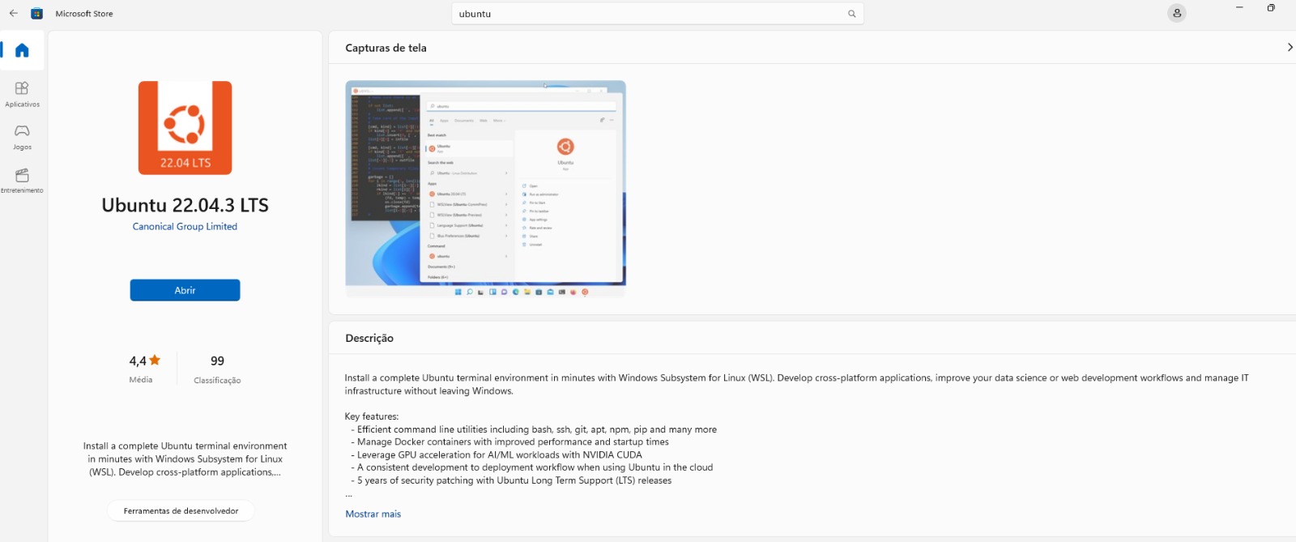1296x542 pixels.
Task: Open the Home section in sidebar
Action: [23, 50]
